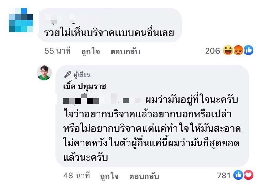261x185 pixels.
Task: Click the Haha reaction emoji on first comment
Action: click(x=228, y=51)
